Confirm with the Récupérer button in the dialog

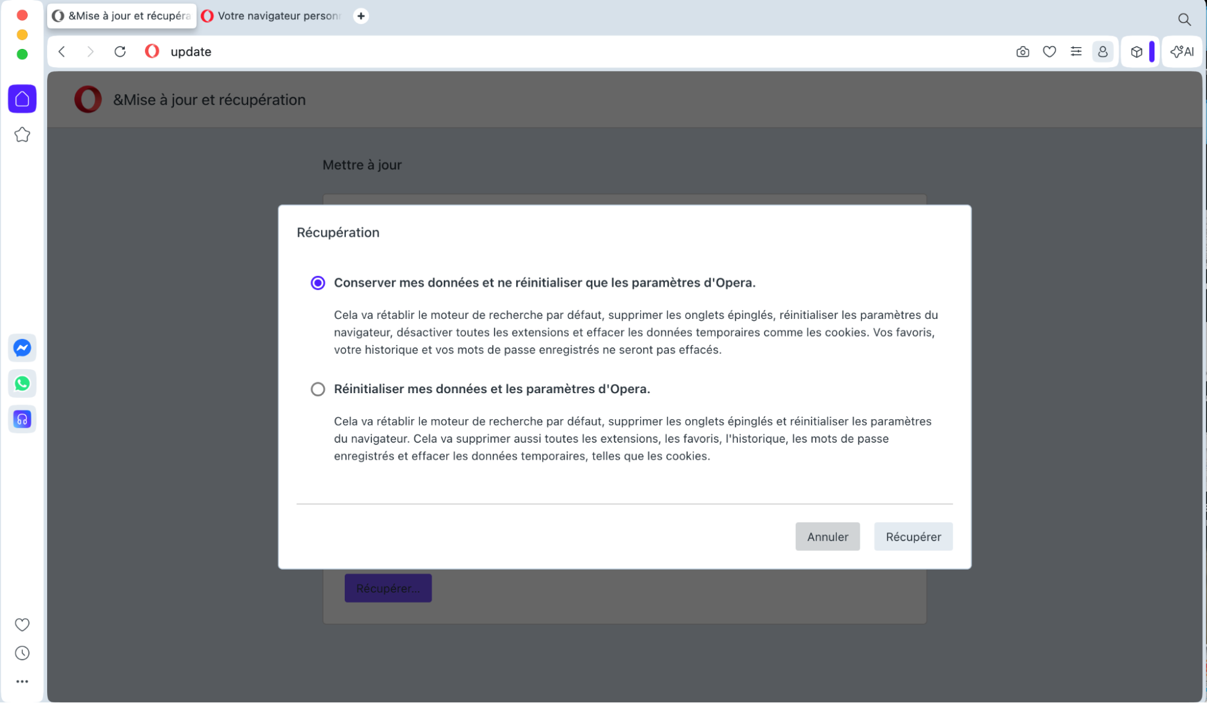click(914, 537)
